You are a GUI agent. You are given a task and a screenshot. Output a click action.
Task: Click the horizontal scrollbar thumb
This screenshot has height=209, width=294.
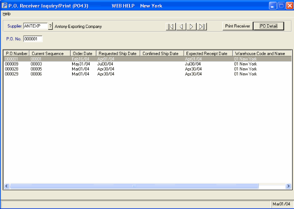click(134, 186)
